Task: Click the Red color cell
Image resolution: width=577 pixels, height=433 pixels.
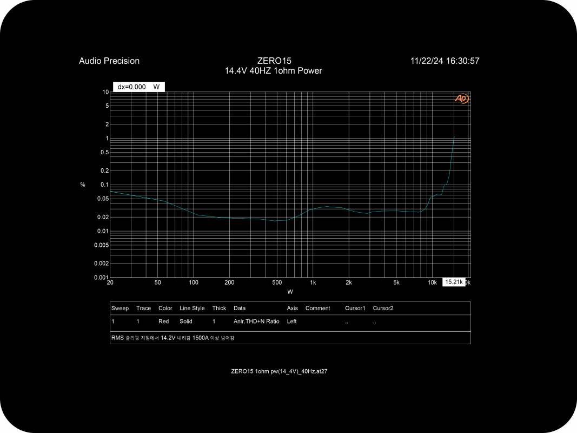Action: (164, 322)
